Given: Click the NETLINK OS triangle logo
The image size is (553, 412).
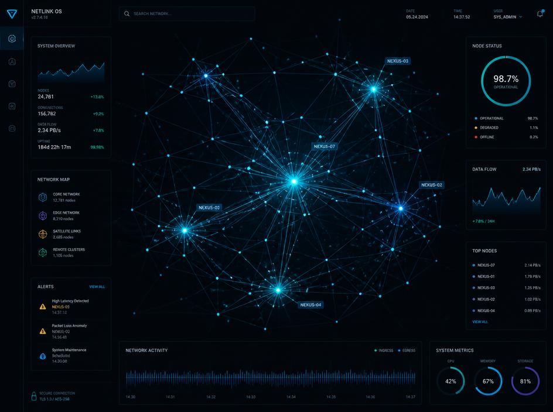Looking at the screenshot, I should pos(12,13).
